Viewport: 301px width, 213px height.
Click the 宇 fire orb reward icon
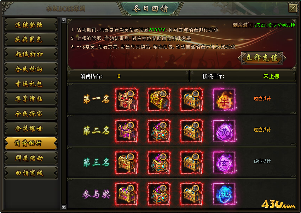tap(224, 99)
